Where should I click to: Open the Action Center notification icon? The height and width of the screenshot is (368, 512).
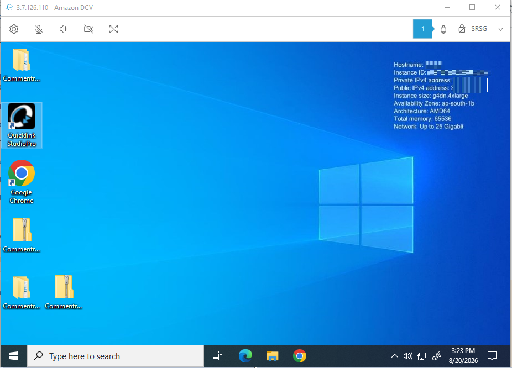[x=492, y=356]
